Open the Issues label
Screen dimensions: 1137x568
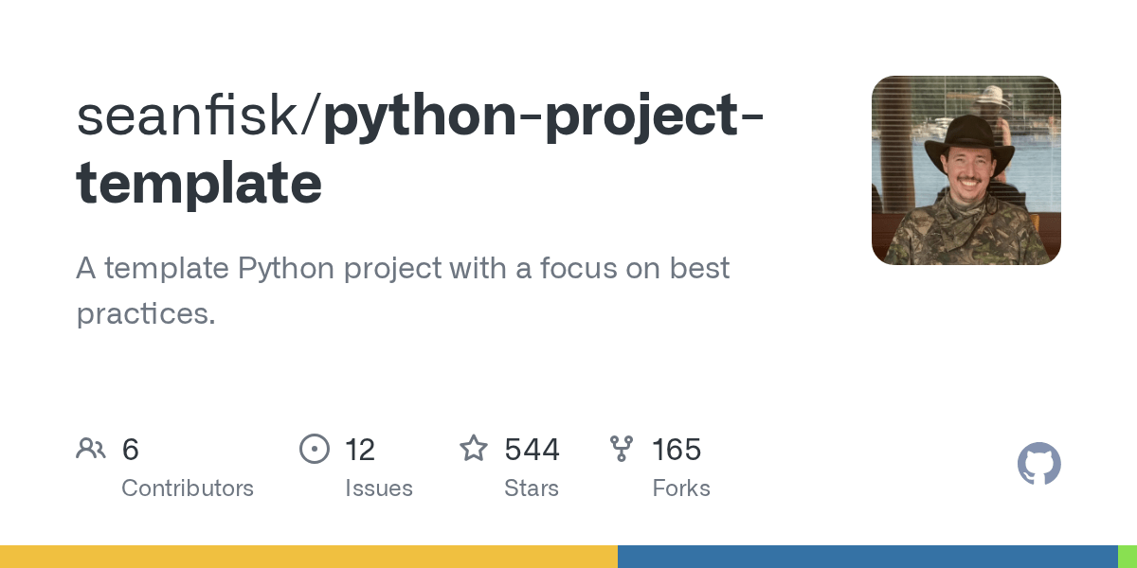coord(379,488)
